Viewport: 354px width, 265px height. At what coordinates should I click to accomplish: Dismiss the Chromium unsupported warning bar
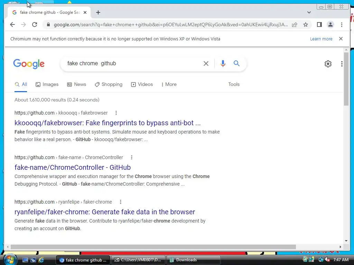point(341,39)
